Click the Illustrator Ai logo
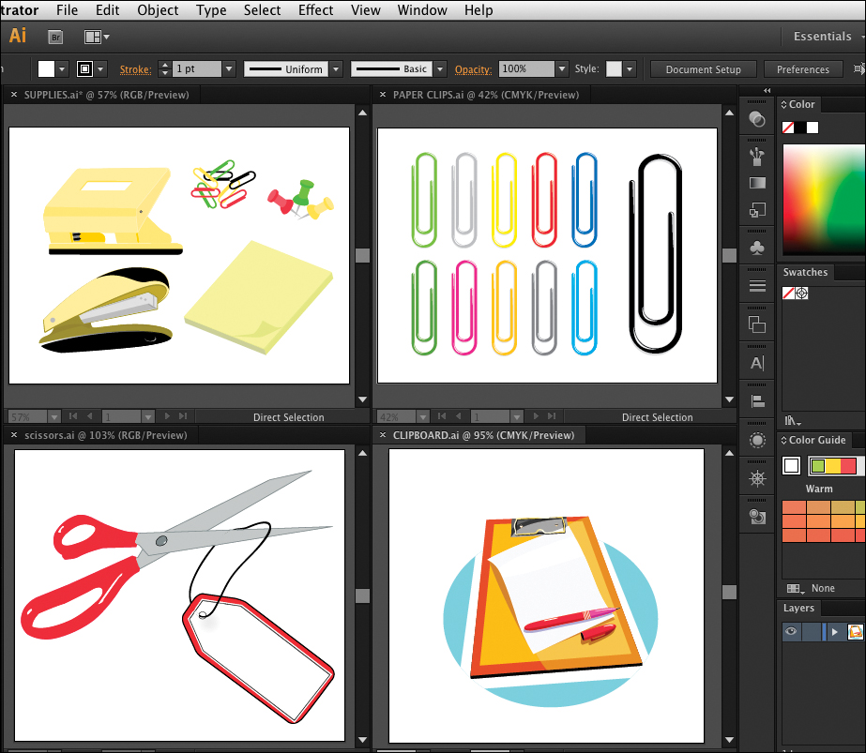The image size is (866, 753). (x=18, y=36)
